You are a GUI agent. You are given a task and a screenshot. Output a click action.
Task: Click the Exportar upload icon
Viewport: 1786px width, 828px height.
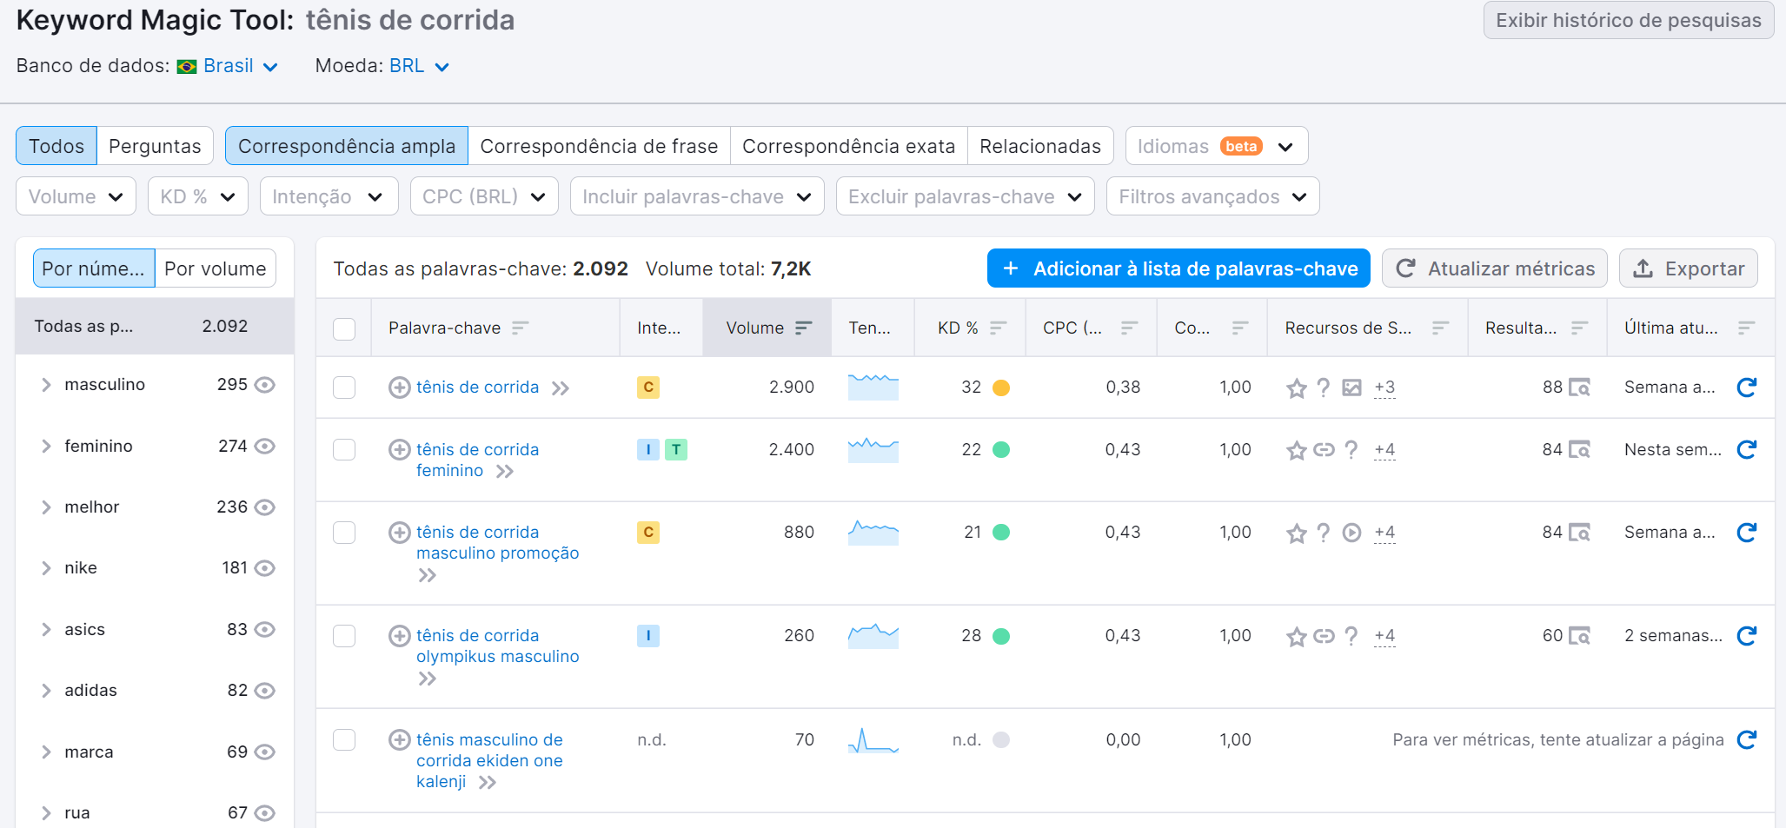tap(1644, 268)
